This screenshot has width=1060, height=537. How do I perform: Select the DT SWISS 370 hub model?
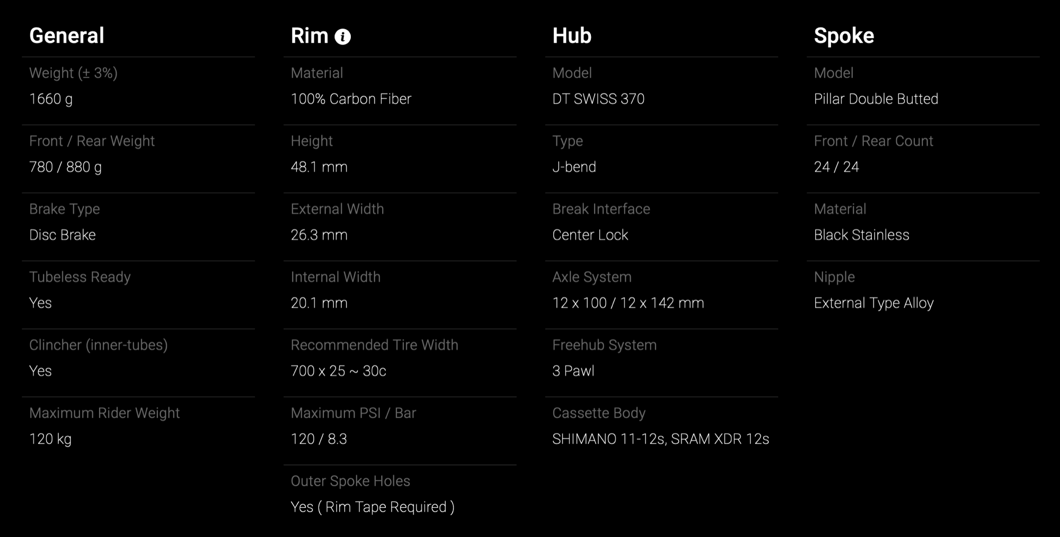598,99
